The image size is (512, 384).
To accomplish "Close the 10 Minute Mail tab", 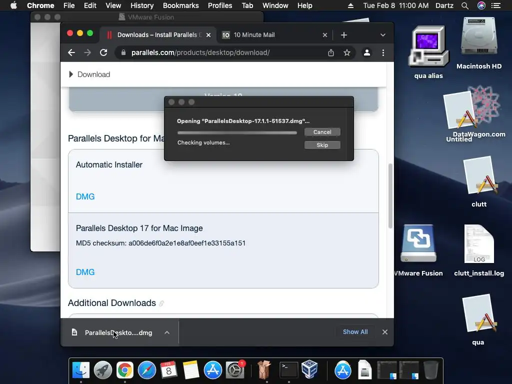I will [x=325, y=35].
